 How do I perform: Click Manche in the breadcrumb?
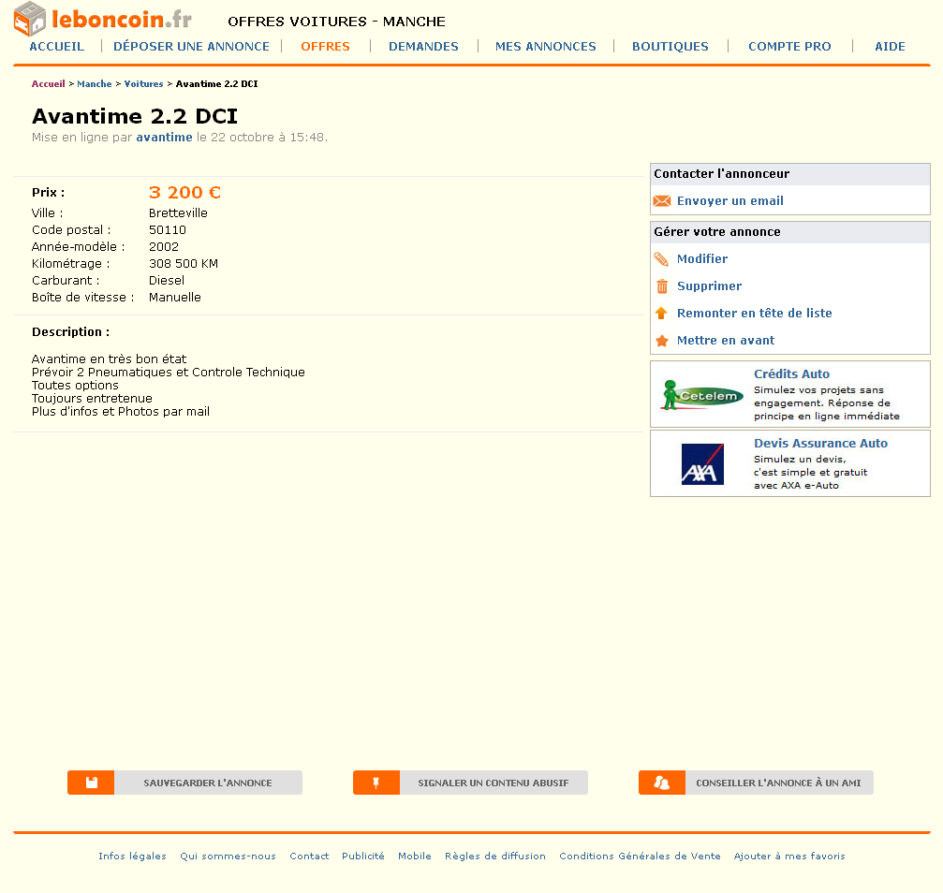(x=94, y=84)
